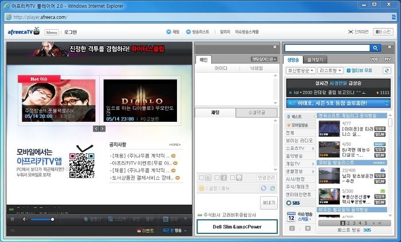This screenshot has width=401, height=242.
Task: Click the up arrow icon in the player bar
Action: pyautogui.click(x=186, y=219)
